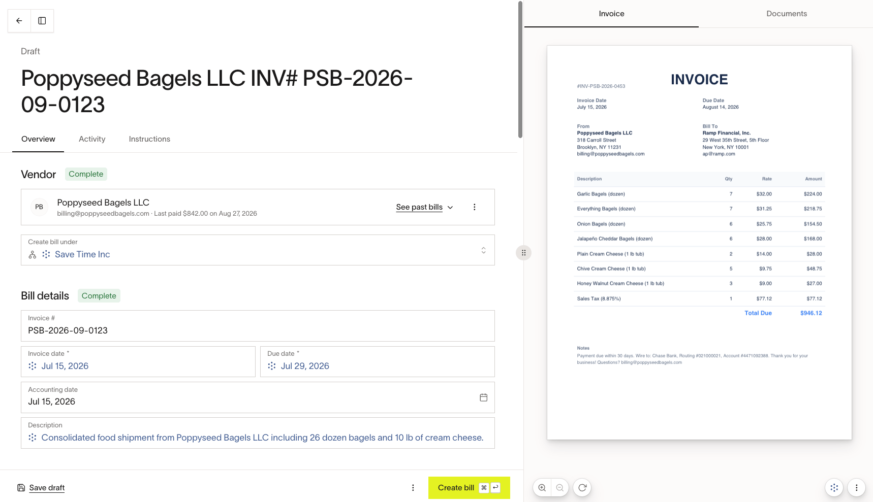The height and width of the screenshot is (502, 873).
Task: Click the panel resize drag handle
Action: coord(523,253)
